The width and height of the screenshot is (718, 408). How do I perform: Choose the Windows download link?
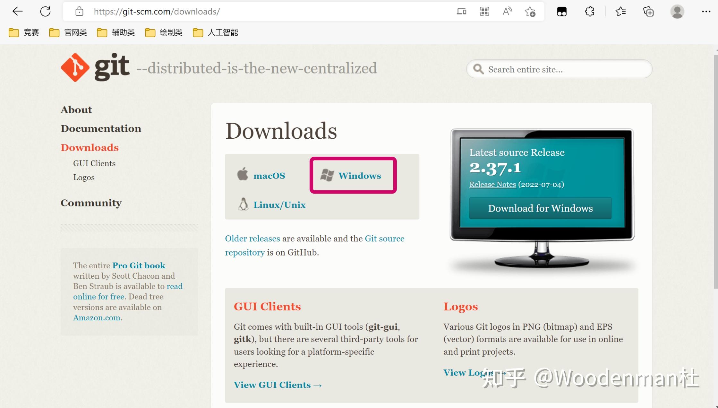[359, 176]
